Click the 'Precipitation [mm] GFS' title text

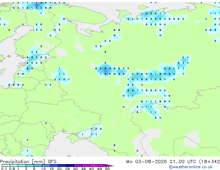(x=28, y=162)
